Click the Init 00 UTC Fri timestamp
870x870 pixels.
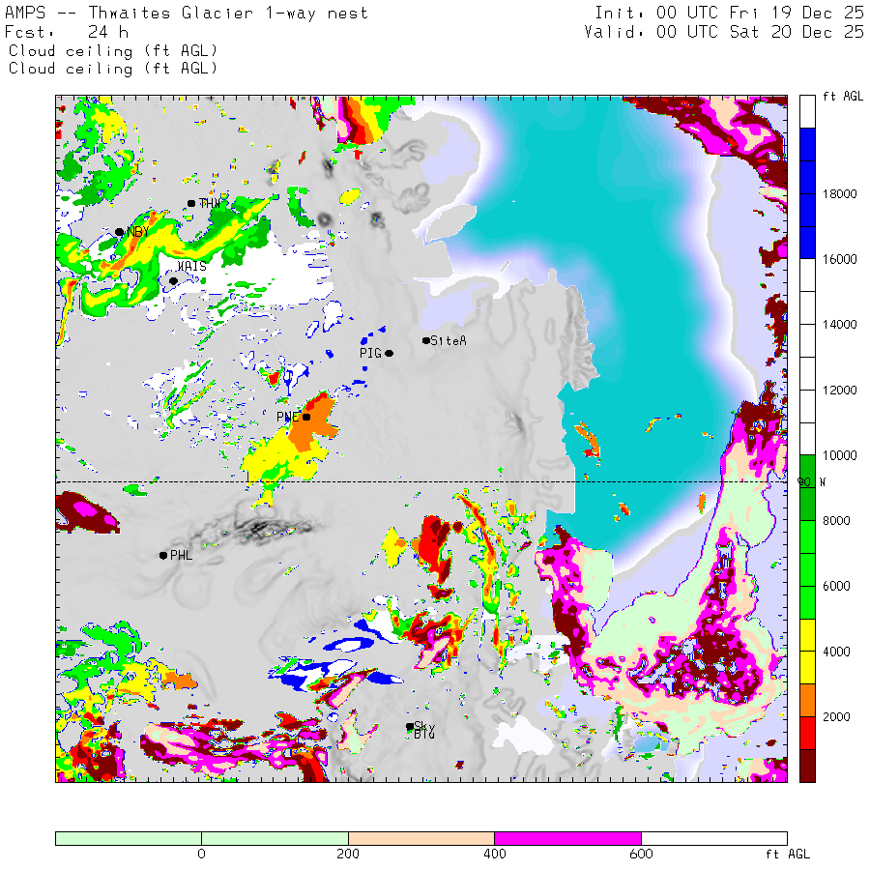729,14
